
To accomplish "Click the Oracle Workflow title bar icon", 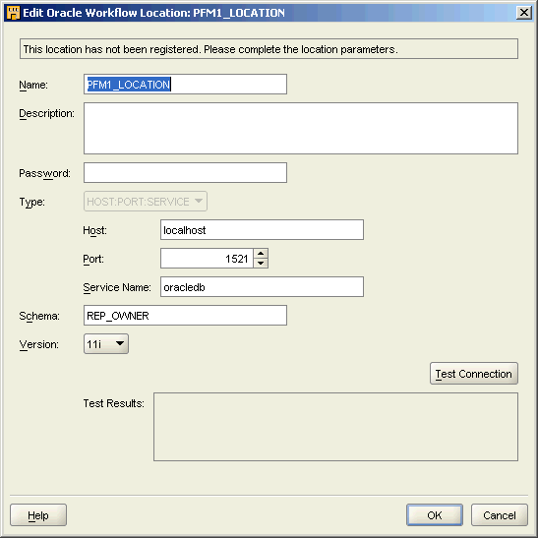I will point(13,13).
